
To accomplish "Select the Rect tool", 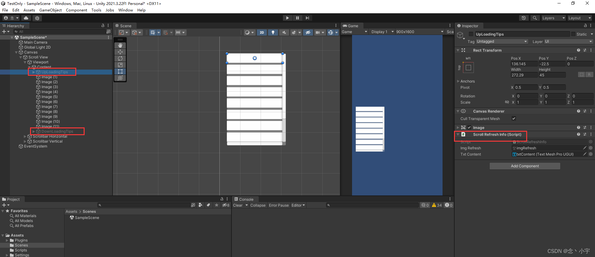I will click(x=120, y=71).
